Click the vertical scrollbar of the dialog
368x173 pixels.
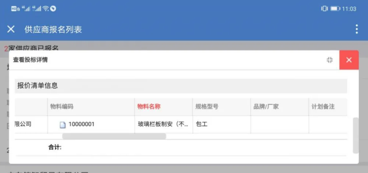point(356,136)
